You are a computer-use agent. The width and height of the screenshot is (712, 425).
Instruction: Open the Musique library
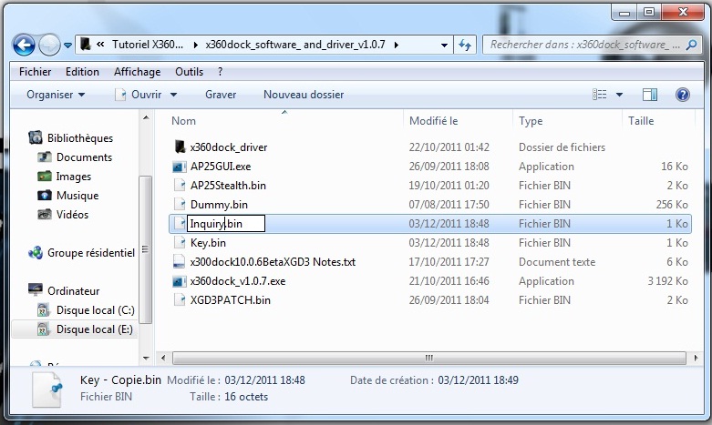[77, 196]
